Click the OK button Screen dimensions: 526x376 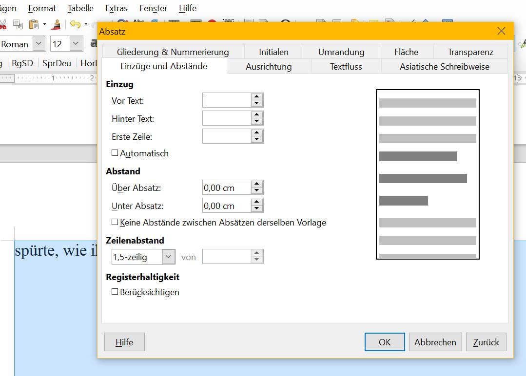(385, 342)
